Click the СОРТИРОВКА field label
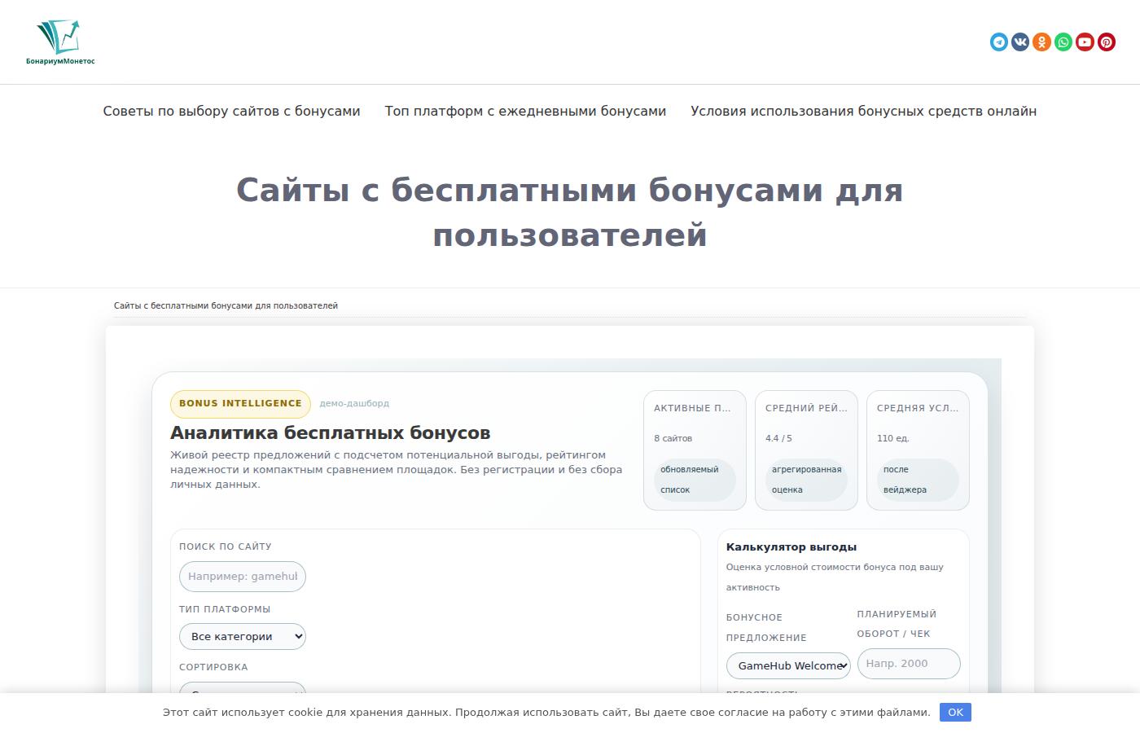Image resolution: width=1140 pixels, height=733 pixels. coord(213,667)
